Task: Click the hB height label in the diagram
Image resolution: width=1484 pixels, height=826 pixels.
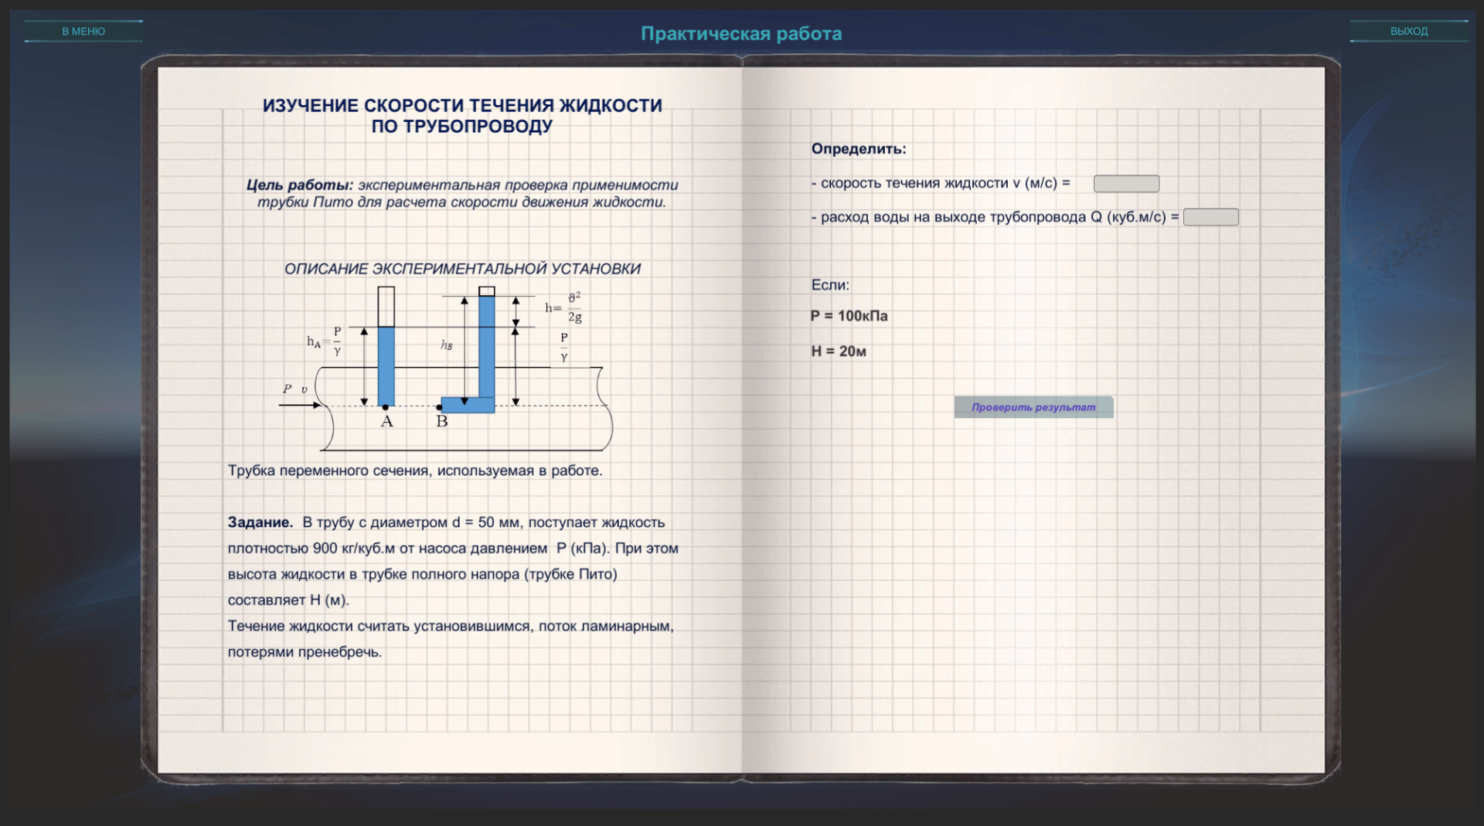Action: pyautogui.click(x=447, y=345)
